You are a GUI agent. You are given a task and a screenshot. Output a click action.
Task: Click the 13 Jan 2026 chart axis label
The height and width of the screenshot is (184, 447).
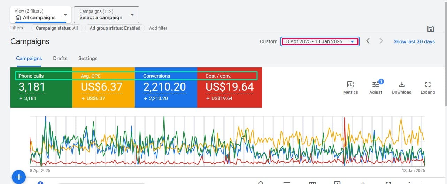(414, 171)
